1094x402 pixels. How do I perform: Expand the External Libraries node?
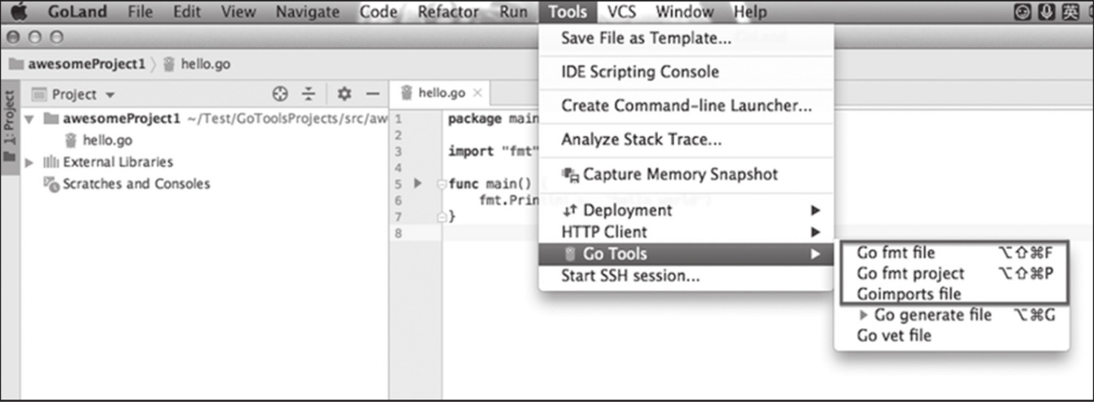(x=29, y=162)
